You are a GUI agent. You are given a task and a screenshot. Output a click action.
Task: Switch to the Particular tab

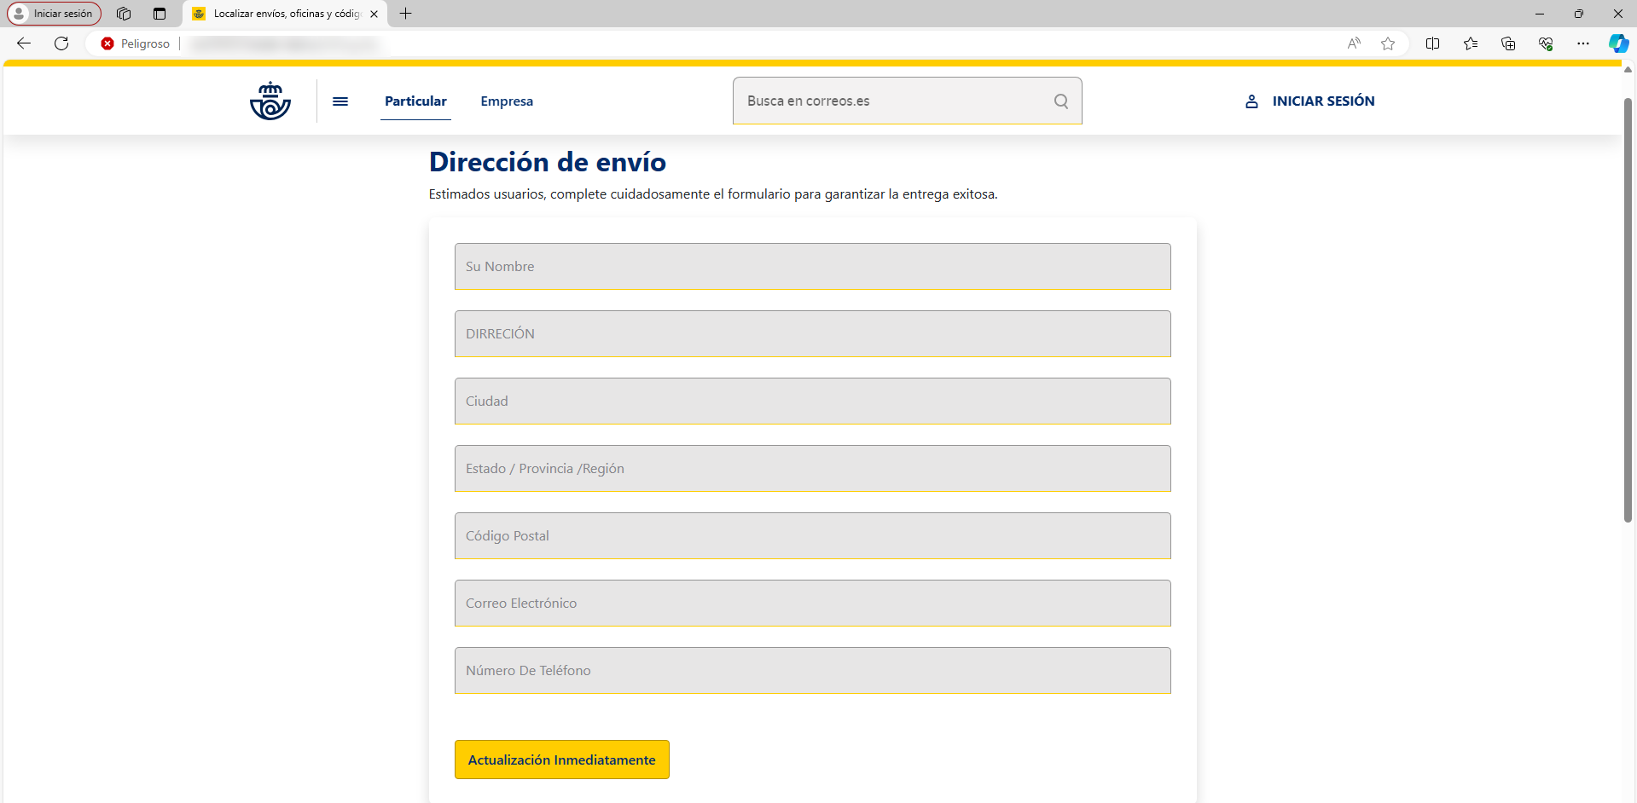click(x=415, y=101)
